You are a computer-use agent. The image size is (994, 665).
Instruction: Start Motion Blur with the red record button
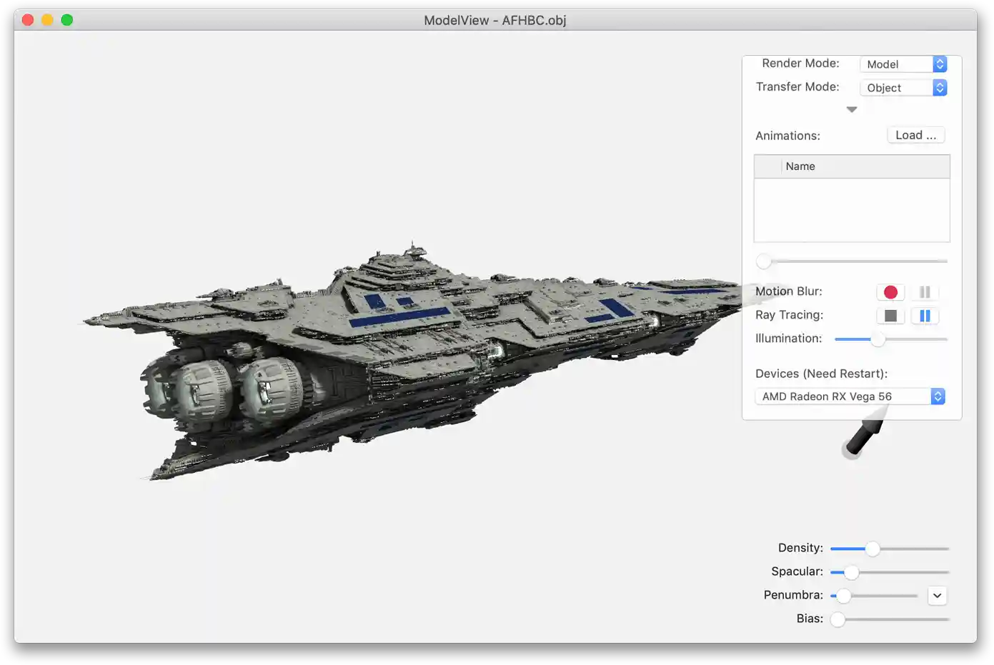tap(890, 292)
